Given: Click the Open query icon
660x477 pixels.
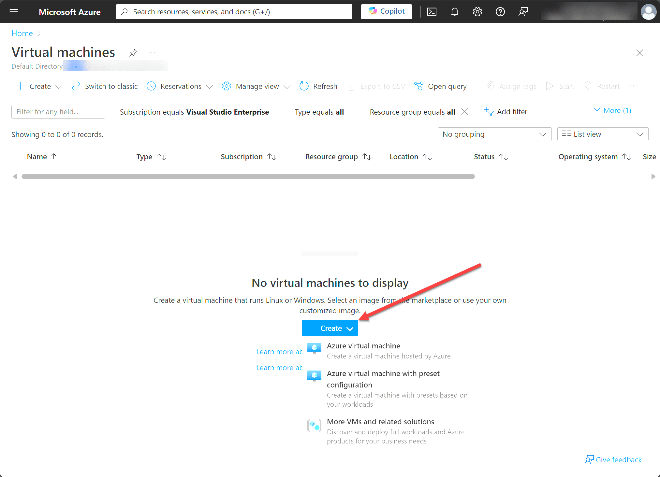Looking at the screenshot, I should point(418,86).
